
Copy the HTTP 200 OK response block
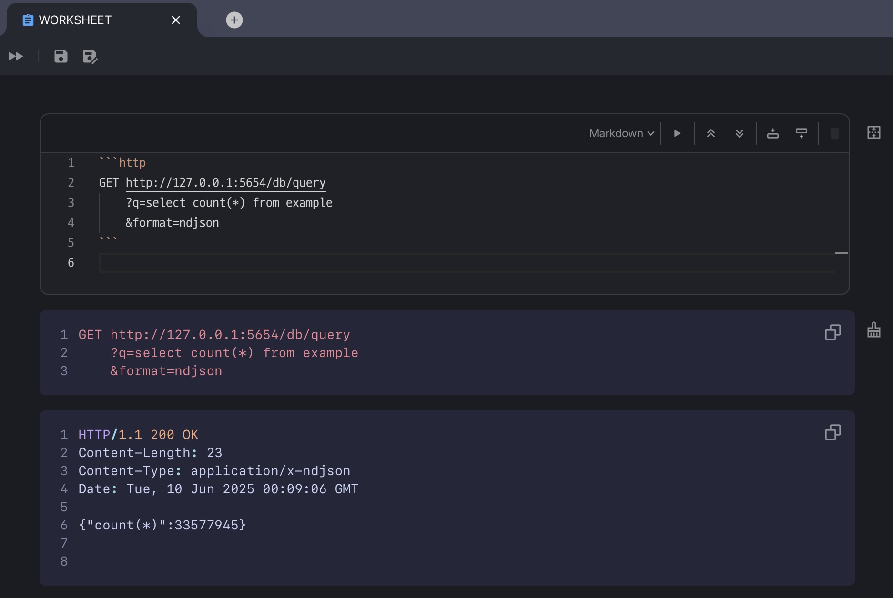pyautogui.click(x=832, y=432)
